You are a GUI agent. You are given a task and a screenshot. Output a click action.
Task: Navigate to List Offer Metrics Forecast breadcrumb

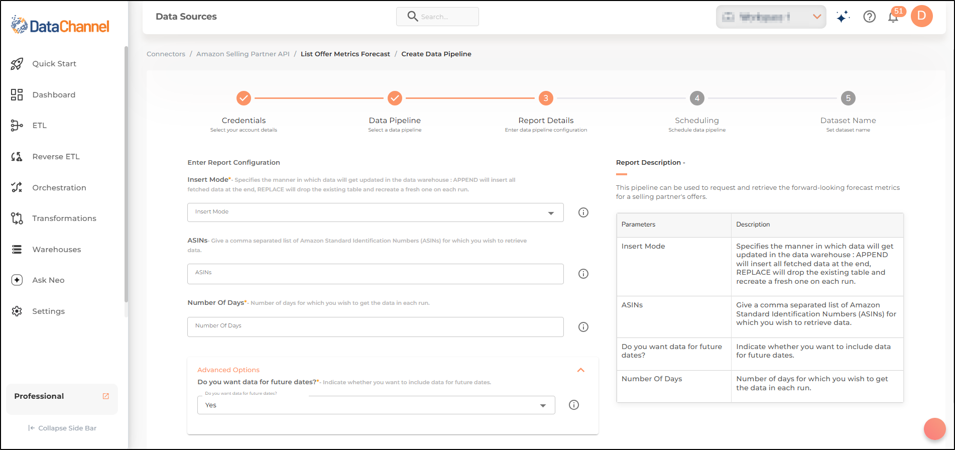pyautogui.click(x=345, y=54)
